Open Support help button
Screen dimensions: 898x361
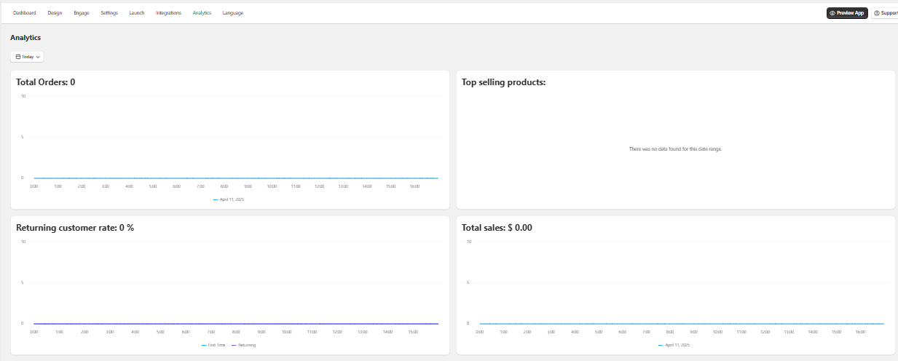click(x=885, y=13)
